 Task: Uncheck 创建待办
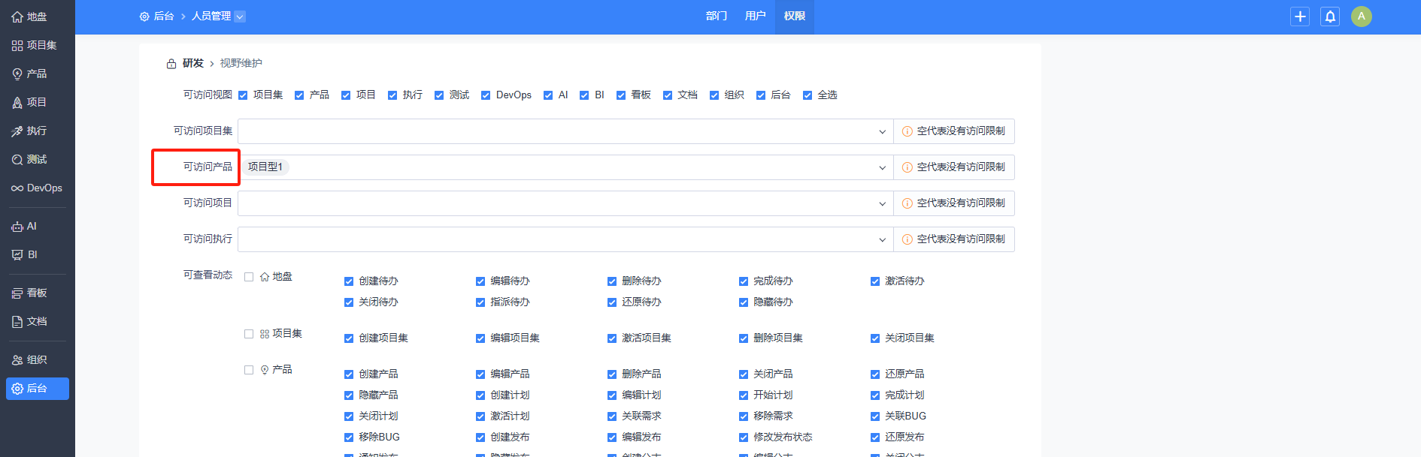pos(349,281)
